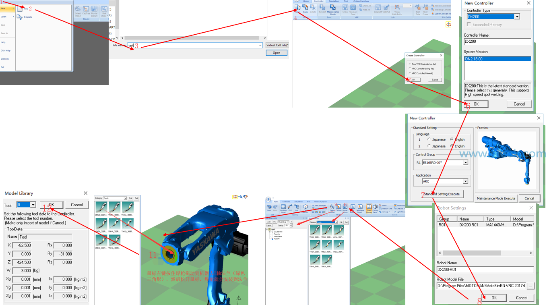
Task: Click the Controller Name input field
Action: [497, 41]
